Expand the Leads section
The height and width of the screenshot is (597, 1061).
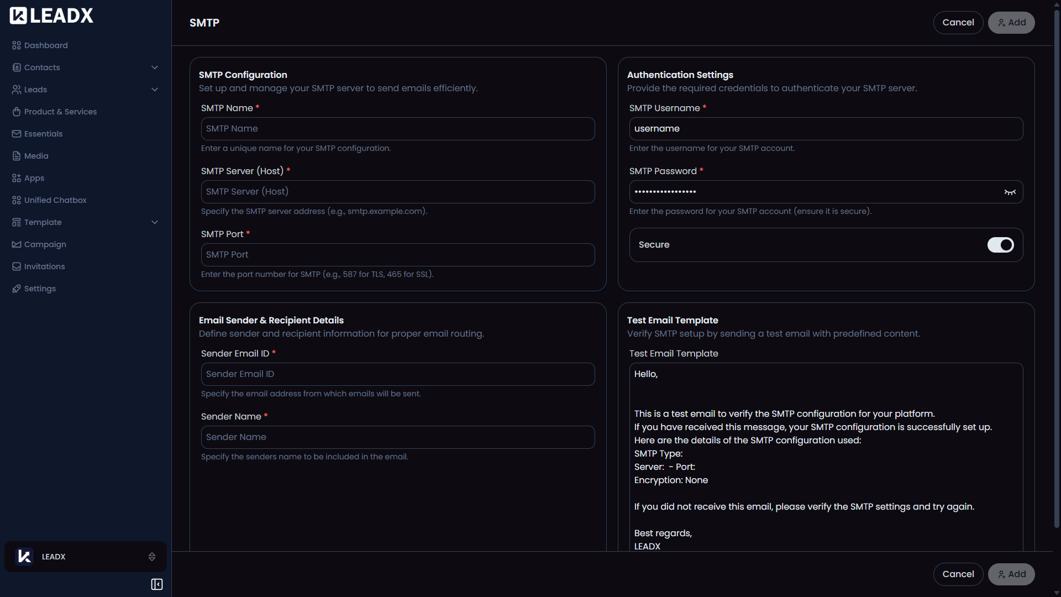pos(155,89)
